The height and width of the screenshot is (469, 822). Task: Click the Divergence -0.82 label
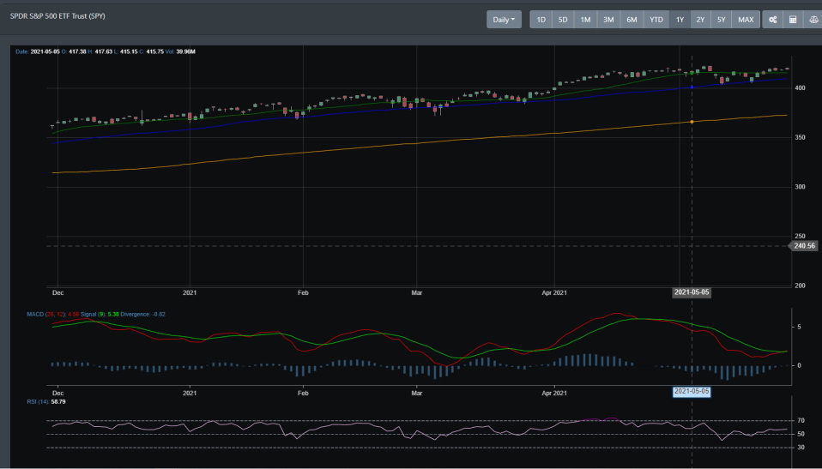[x=143, y=315]
